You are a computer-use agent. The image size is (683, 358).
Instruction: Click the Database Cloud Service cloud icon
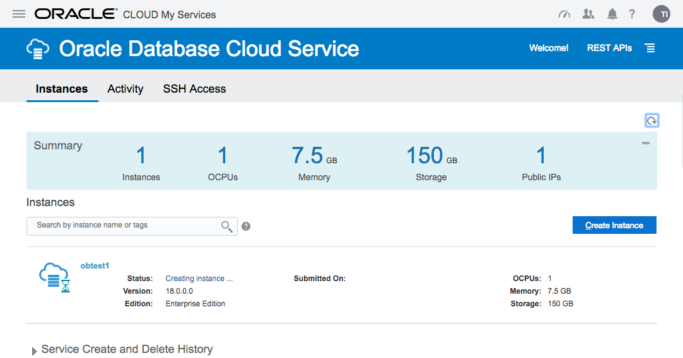(x=38, y=49)
